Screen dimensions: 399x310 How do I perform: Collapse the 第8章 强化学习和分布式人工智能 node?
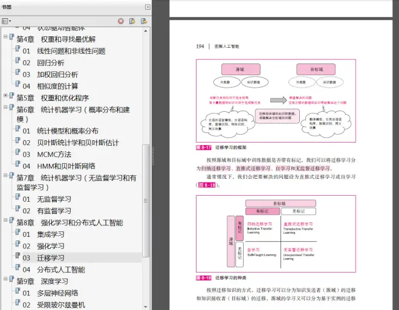click(5, 222)
